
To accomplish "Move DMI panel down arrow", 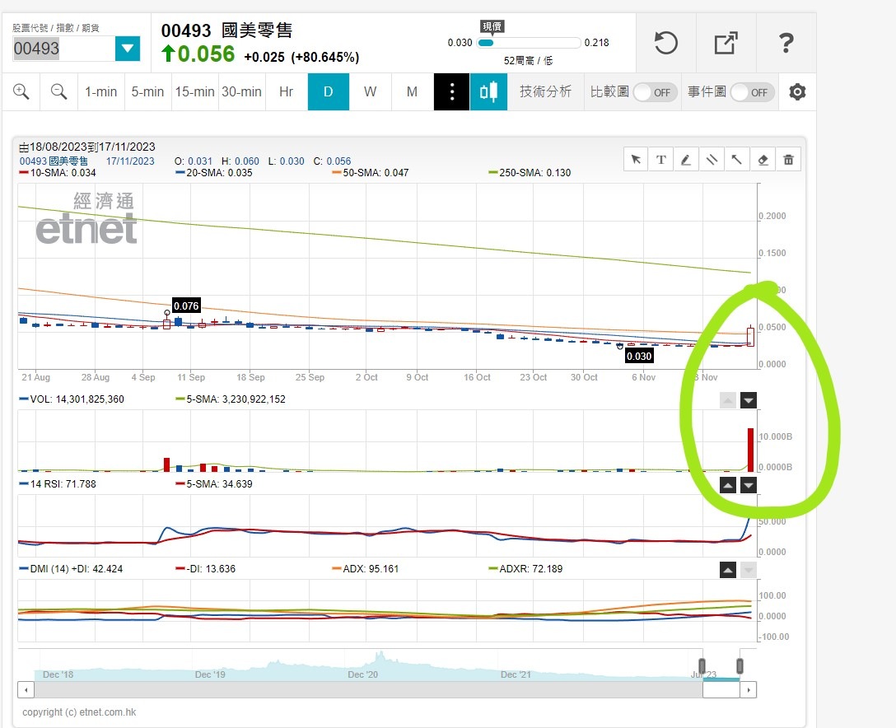I will click(x=749, y=570).
